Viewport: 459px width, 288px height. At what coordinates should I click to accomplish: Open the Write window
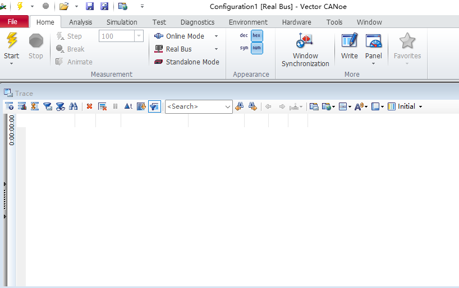point(349,46)
